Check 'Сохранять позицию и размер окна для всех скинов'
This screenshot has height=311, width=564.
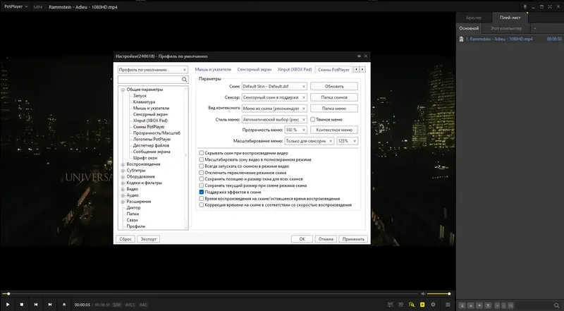point(202,179)
